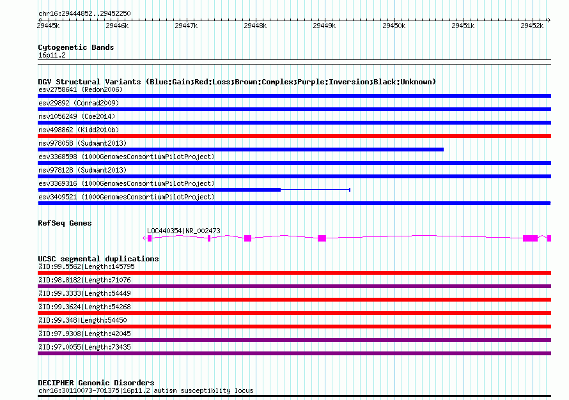The width and height of the screenshot is (569, 400).
Task: Open the nsv1056249 (Coe2014) variant label
Action: click(x=77, y=116)
